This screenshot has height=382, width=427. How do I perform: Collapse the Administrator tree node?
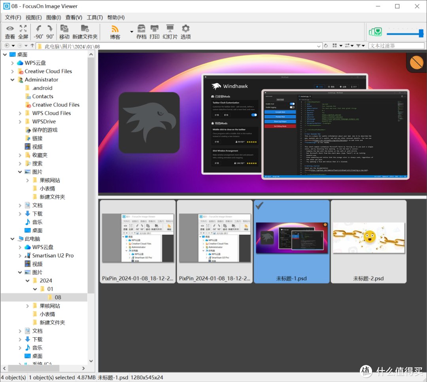click(x=13, y=80)
